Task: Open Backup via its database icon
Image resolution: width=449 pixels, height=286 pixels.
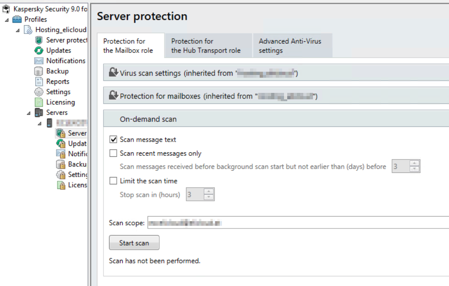Action: [39, 71]
